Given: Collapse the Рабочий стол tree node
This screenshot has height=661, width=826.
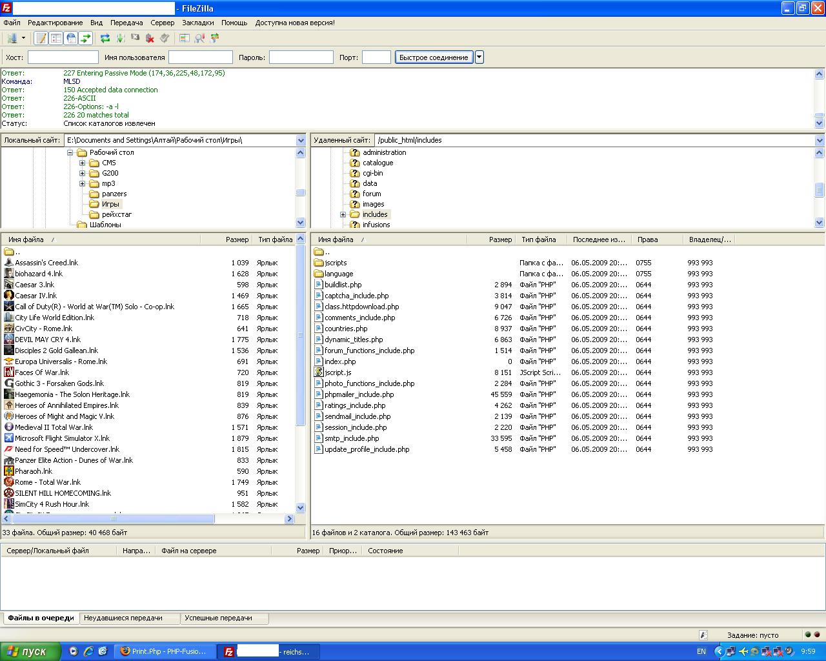Looking at the screenshot, I should (x=70, y=153).
